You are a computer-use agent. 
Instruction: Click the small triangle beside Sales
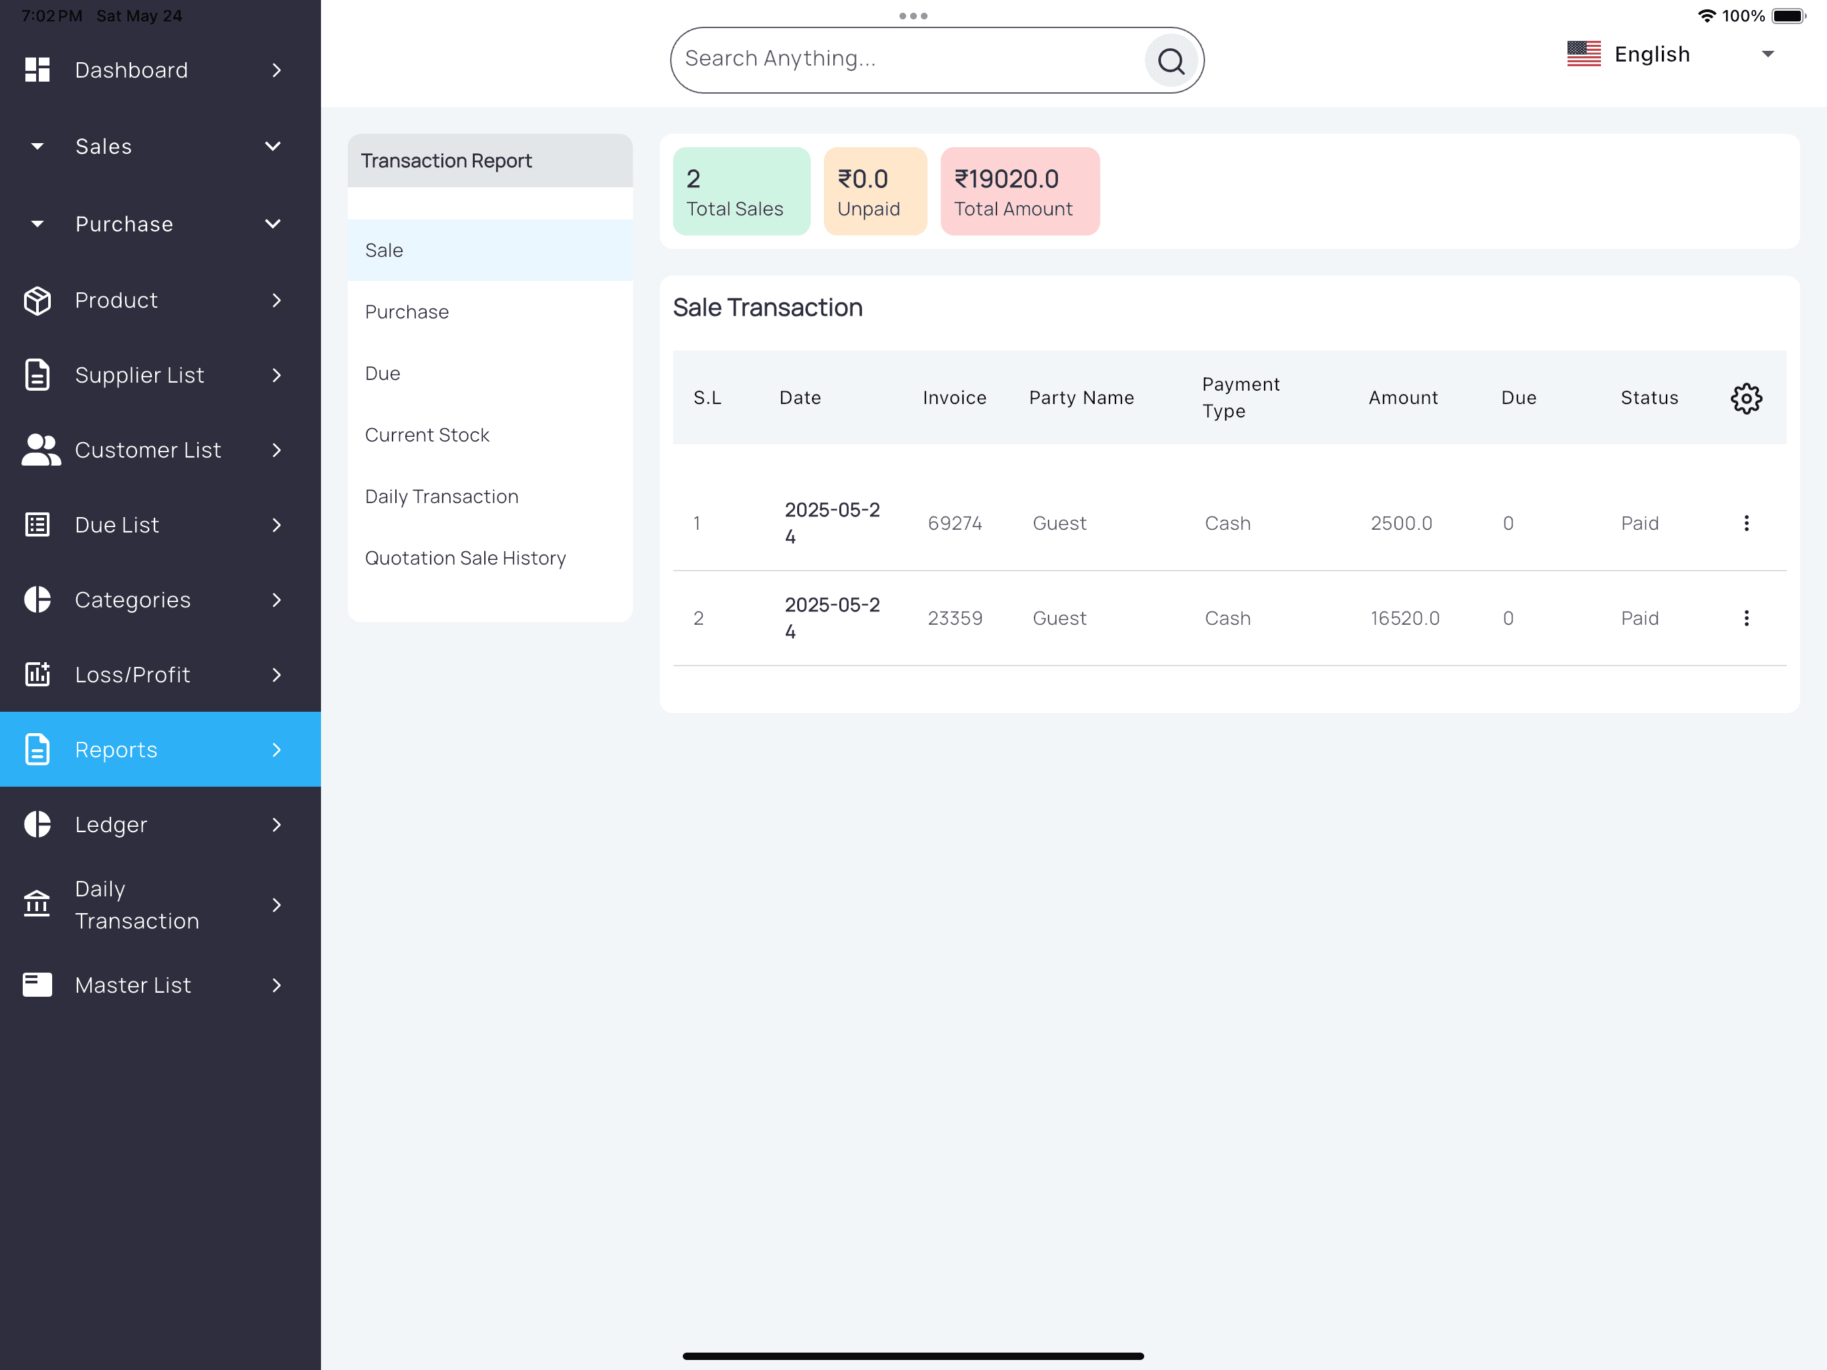(x=37, y=147)
